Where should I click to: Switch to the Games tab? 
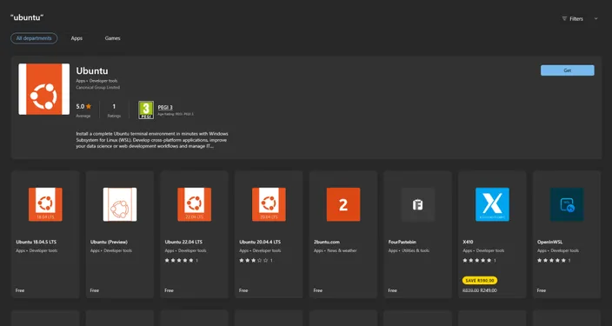tap(112, 38)
